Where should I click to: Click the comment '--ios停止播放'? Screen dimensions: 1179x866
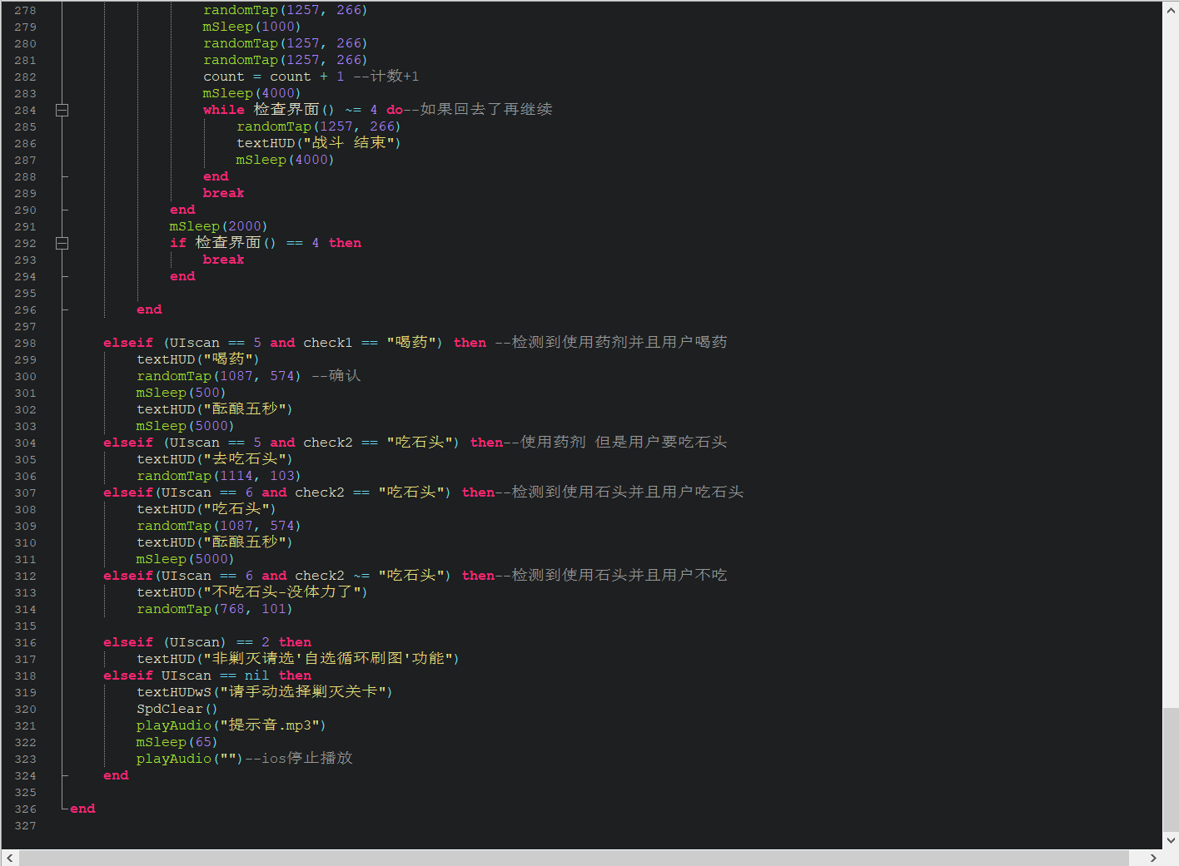299,759
